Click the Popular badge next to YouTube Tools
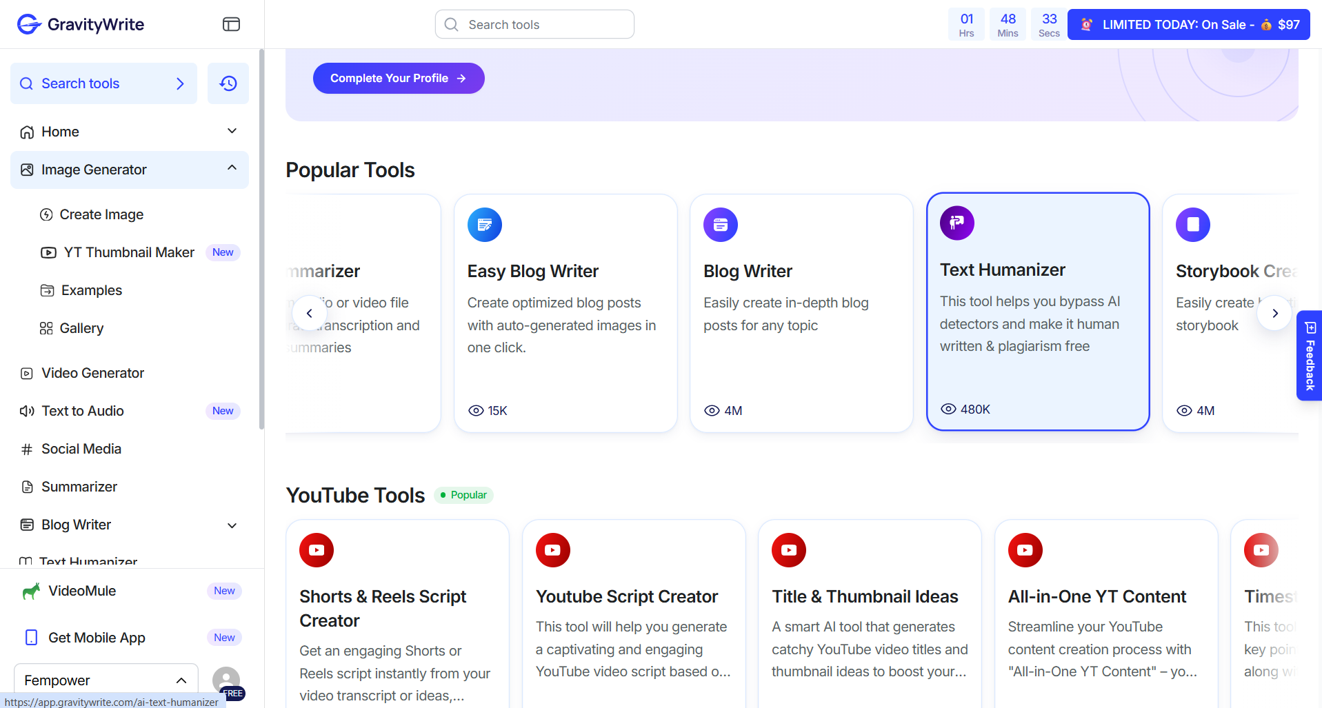The width and height of the screenshot is (1322, 708). point(463,495)
